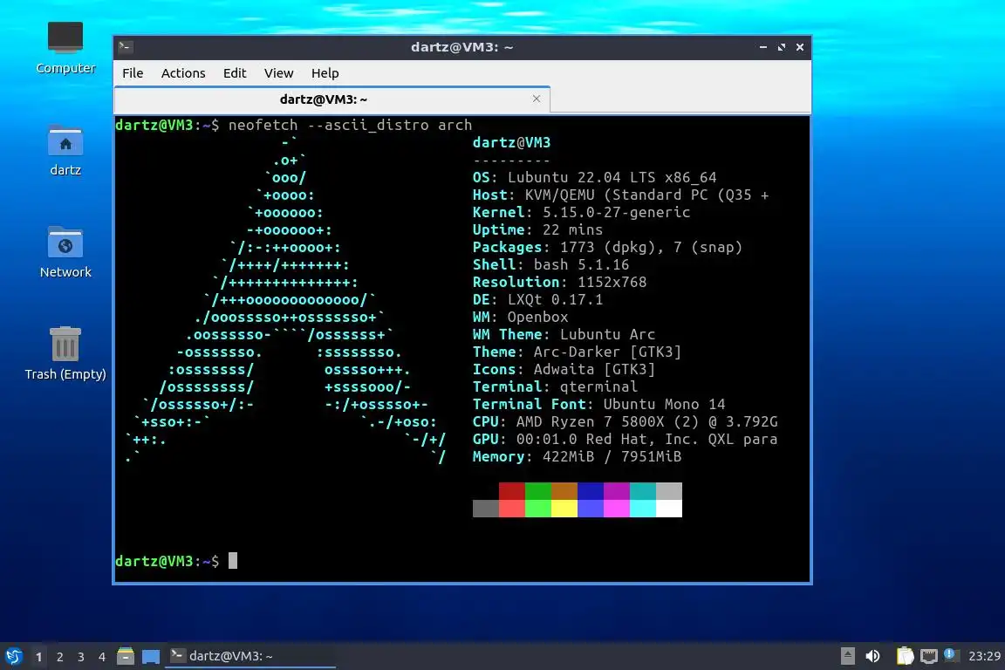Screen dimensions: 1005x670
Task: Click the 23:29 clock
Action: pos(984,656)
